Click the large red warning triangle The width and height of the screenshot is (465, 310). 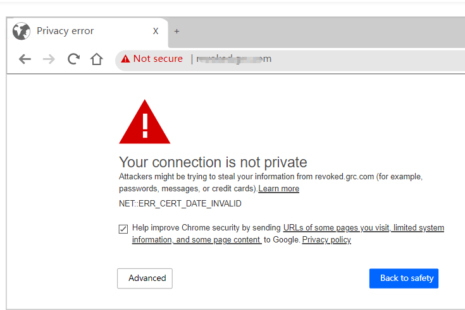coord(145,122)
